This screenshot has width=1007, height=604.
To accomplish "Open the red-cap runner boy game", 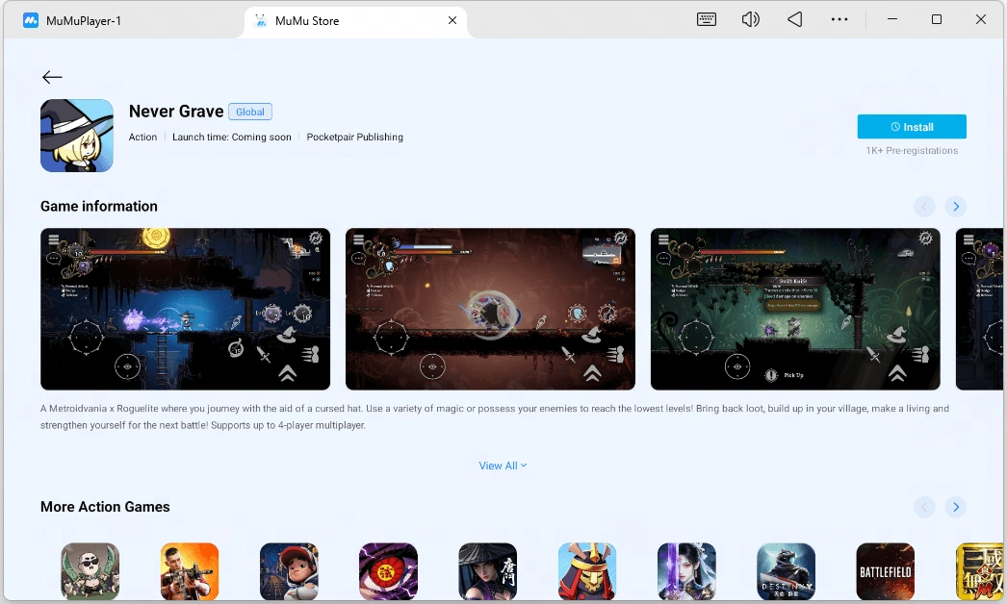I will coord(289,571).
